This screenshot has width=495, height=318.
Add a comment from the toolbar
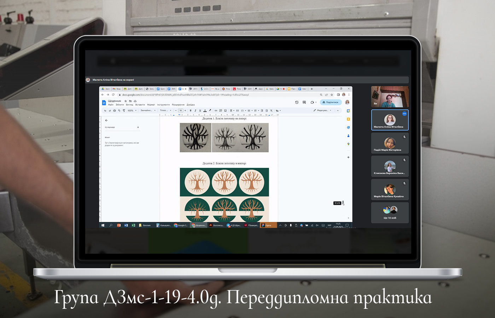(221, 111)
